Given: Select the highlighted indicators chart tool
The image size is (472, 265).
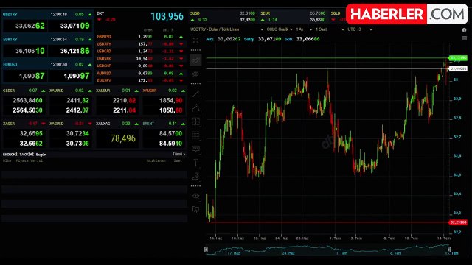Looking at the screenshot, I should tap(195, 60).
